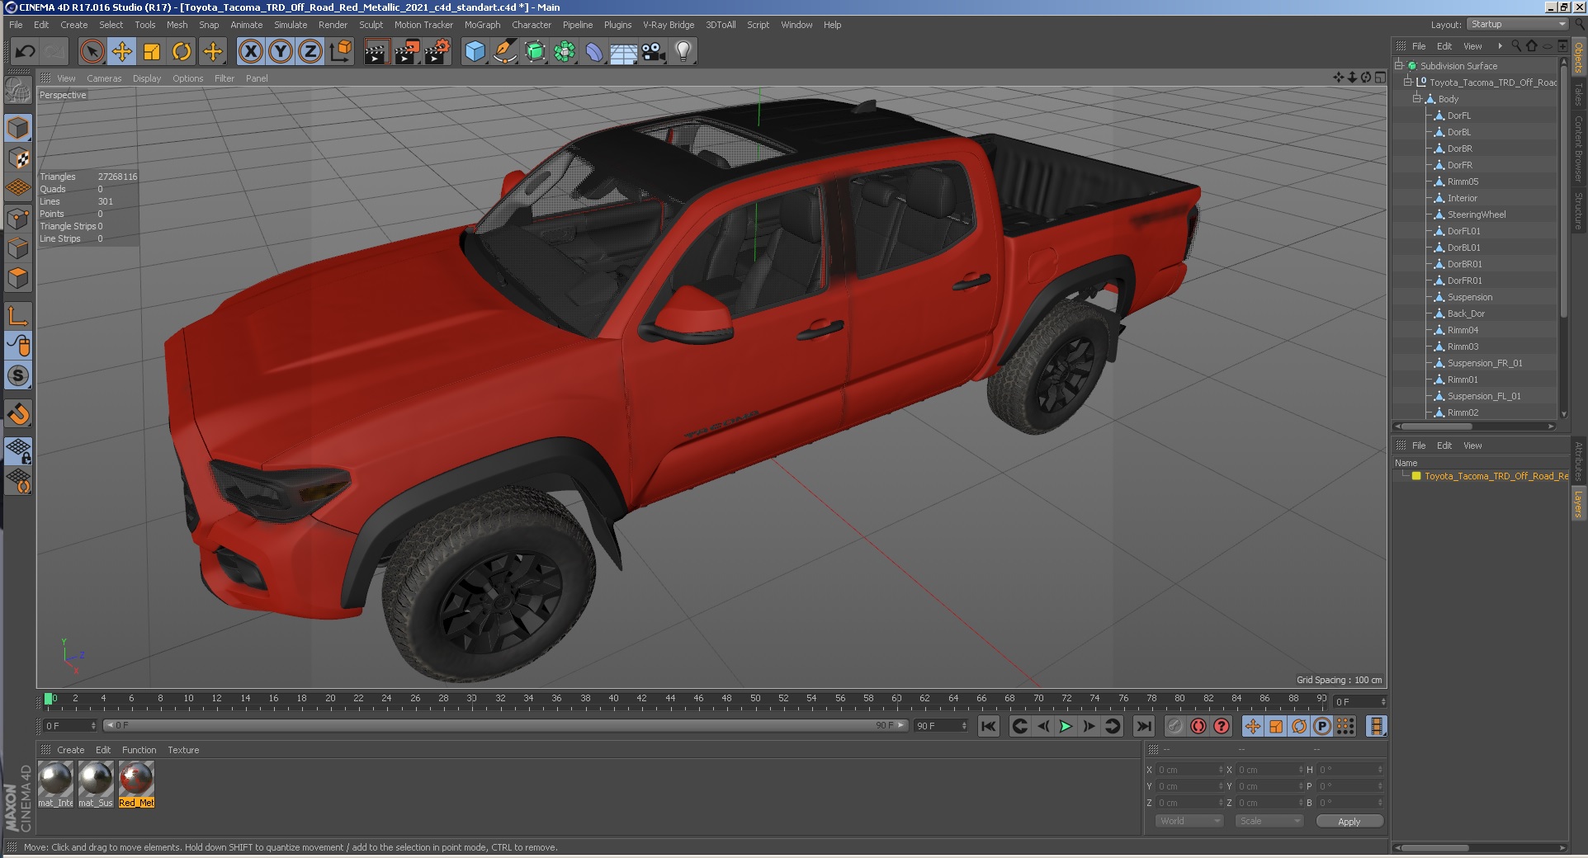Toggle Y axis lock
The height and width of the screenshot is (858, 1588).
coord(281,52)
